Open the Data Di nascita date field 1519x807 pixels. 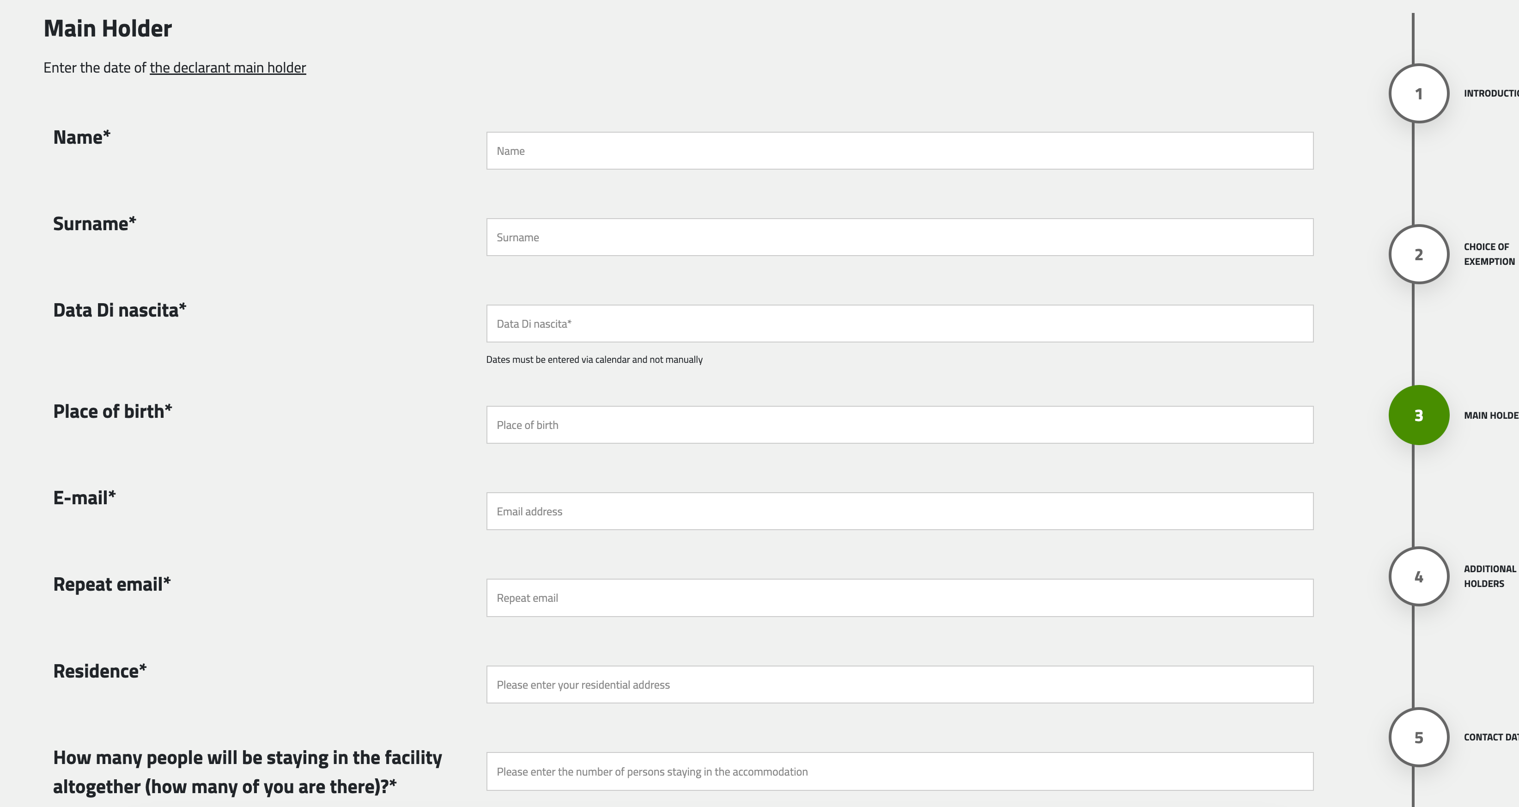(899, 323)
